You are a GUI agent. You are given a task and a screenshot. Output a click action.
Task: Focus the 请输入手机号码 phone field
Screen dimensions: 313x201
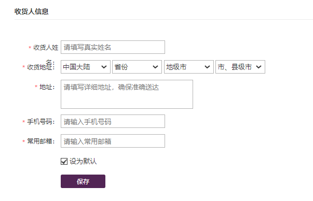point(113,121)
